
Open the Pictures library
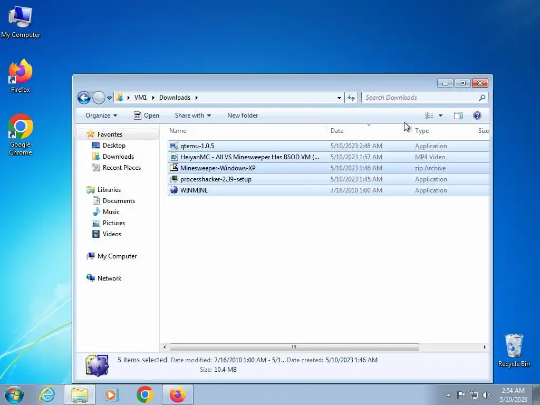pyautogui.click(x=114, y=223)
